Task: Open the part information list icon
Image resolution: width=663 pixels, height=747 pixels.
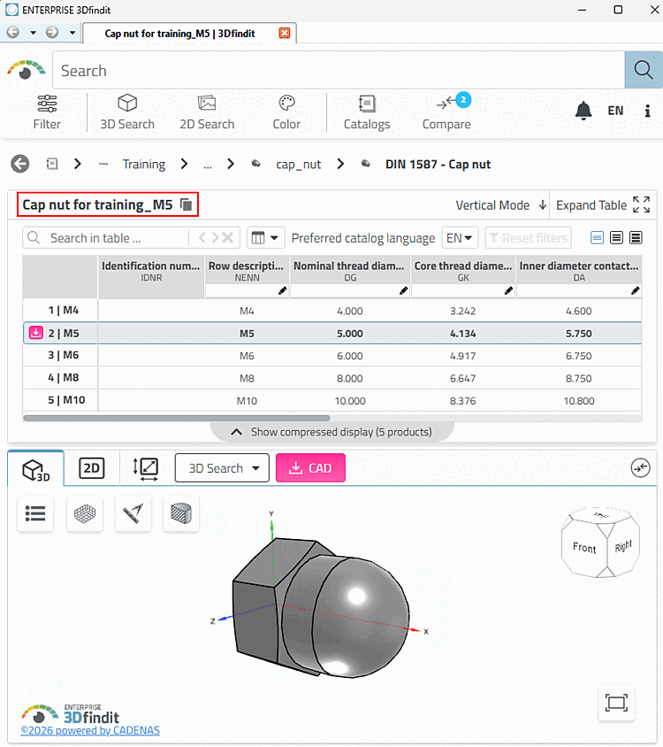Action: [x=35, y=513]
